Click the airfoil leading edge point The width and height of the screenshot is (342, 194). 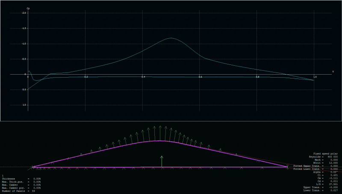coord(33,167)
